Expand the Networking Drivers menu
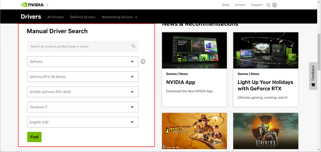 (x=119, y=17)
